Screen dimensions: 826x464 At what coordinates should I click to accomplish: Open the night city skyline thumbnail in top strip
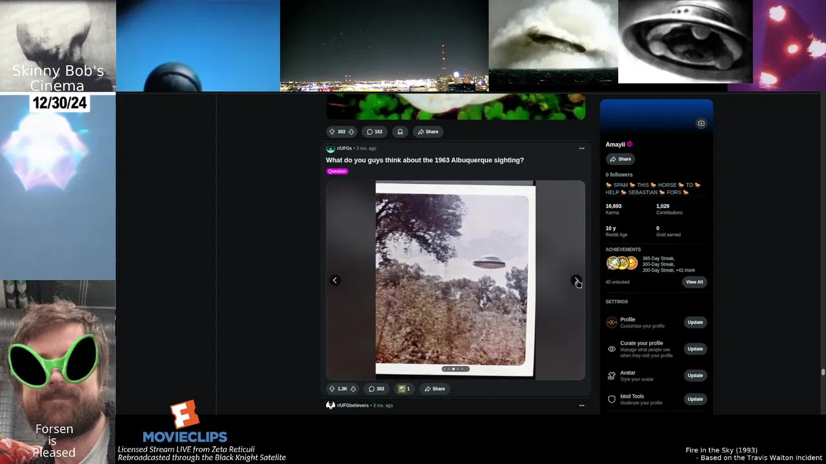384,46
